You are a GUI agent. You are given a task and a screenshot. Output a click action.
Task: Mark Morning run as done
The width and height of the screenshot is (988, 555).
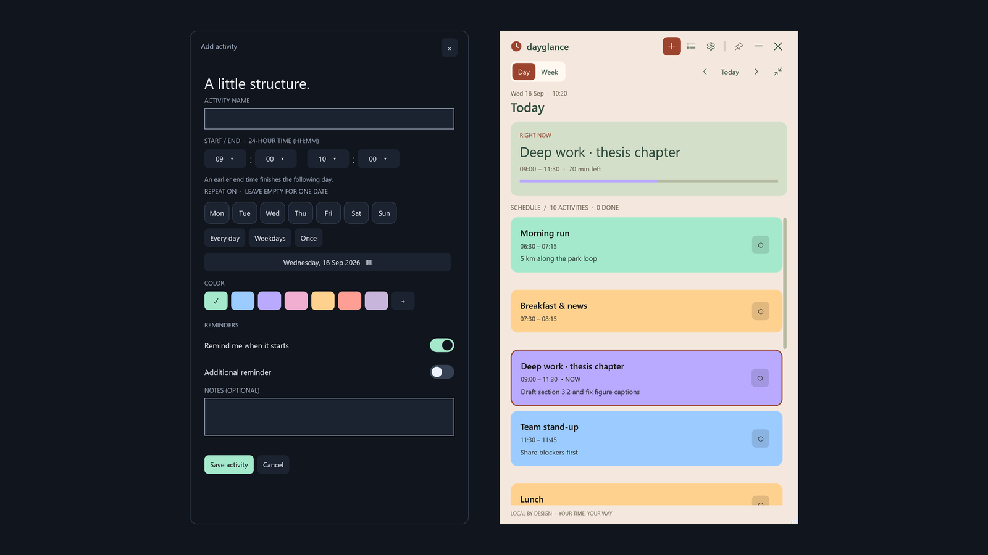tap(760, 245)
